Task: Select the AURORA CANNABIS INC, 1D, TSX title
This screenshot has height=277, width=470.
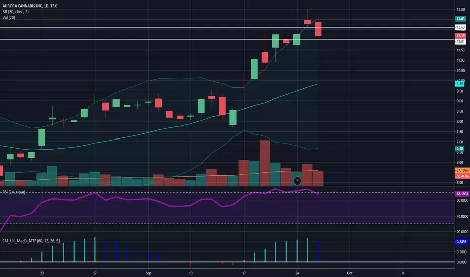Action: [29, 6]
